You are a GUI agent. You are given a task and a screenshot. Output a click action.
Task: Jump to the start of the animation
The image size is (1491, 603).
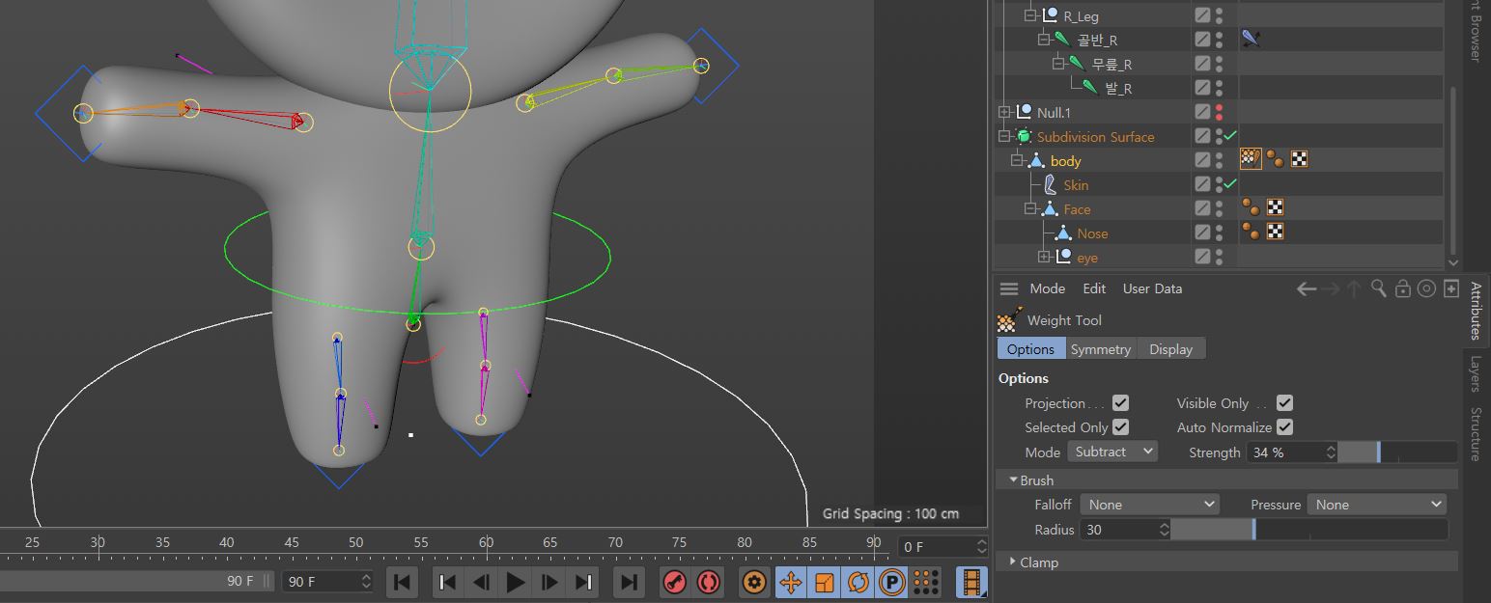pos(403,582)
